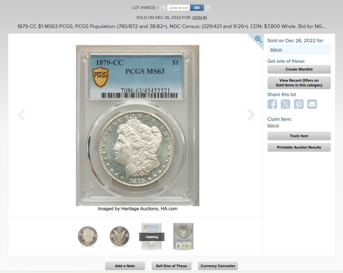343x273 pixels.
Task: Go to previous lot arrow icon
Action: (x=163, y=8)
